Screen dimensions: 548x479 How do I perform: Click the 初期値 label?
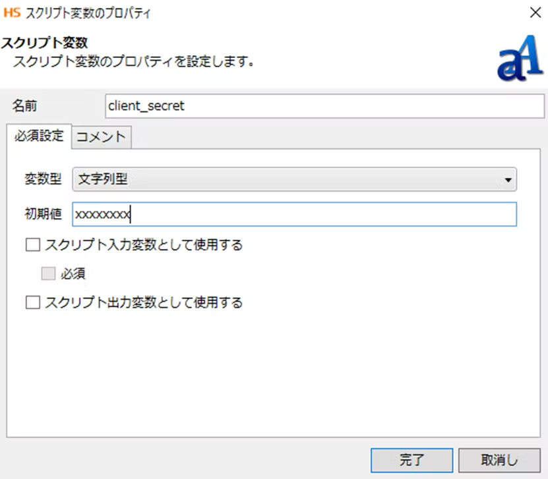coord(43,214)
